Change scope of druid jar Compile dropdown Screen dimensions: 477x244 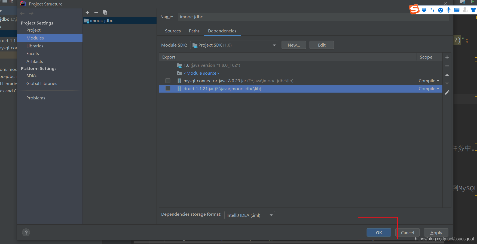(x=429, y=89)
